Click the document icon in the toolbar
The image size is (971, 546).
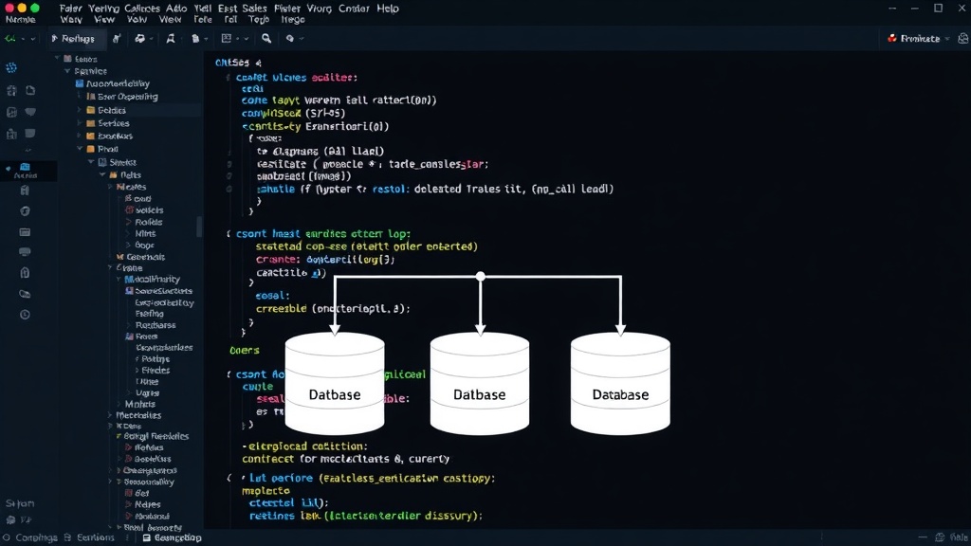pos(195,38)
